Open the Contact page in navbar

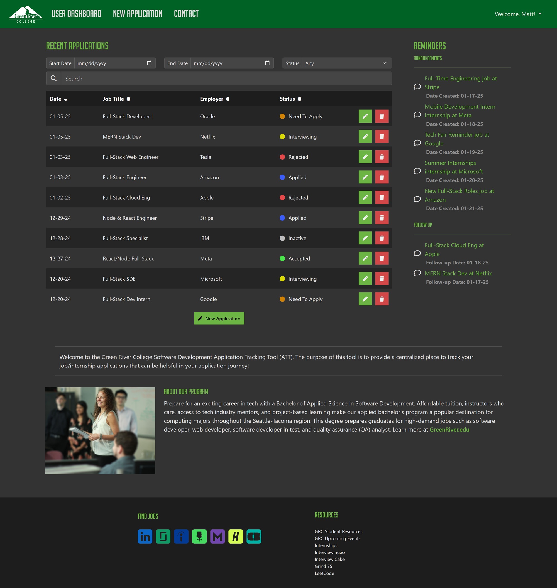(x=186, y=14)
